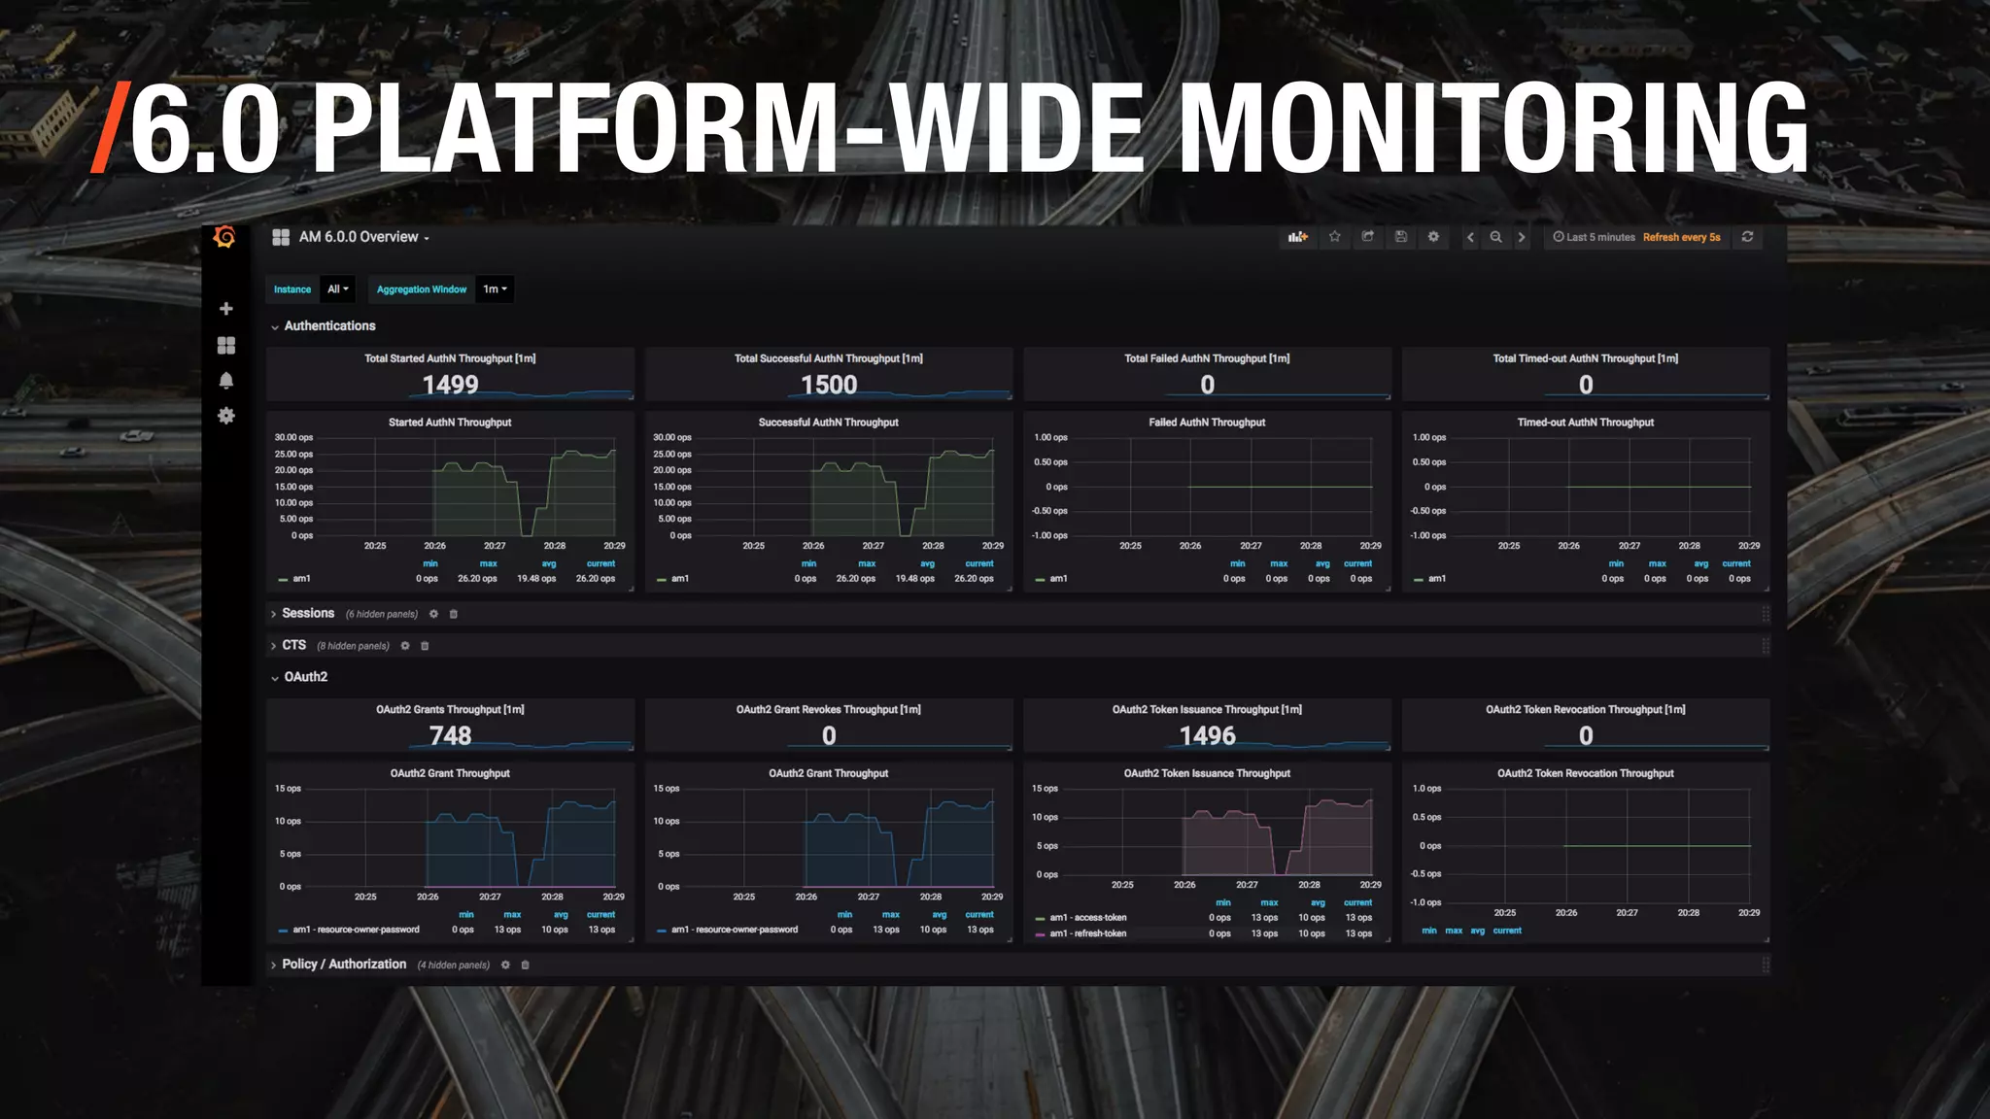Toggle am1 - resource-owner-password under Revokes panel
Viewport: 1990px width, 1119px height.
point(735,930)
